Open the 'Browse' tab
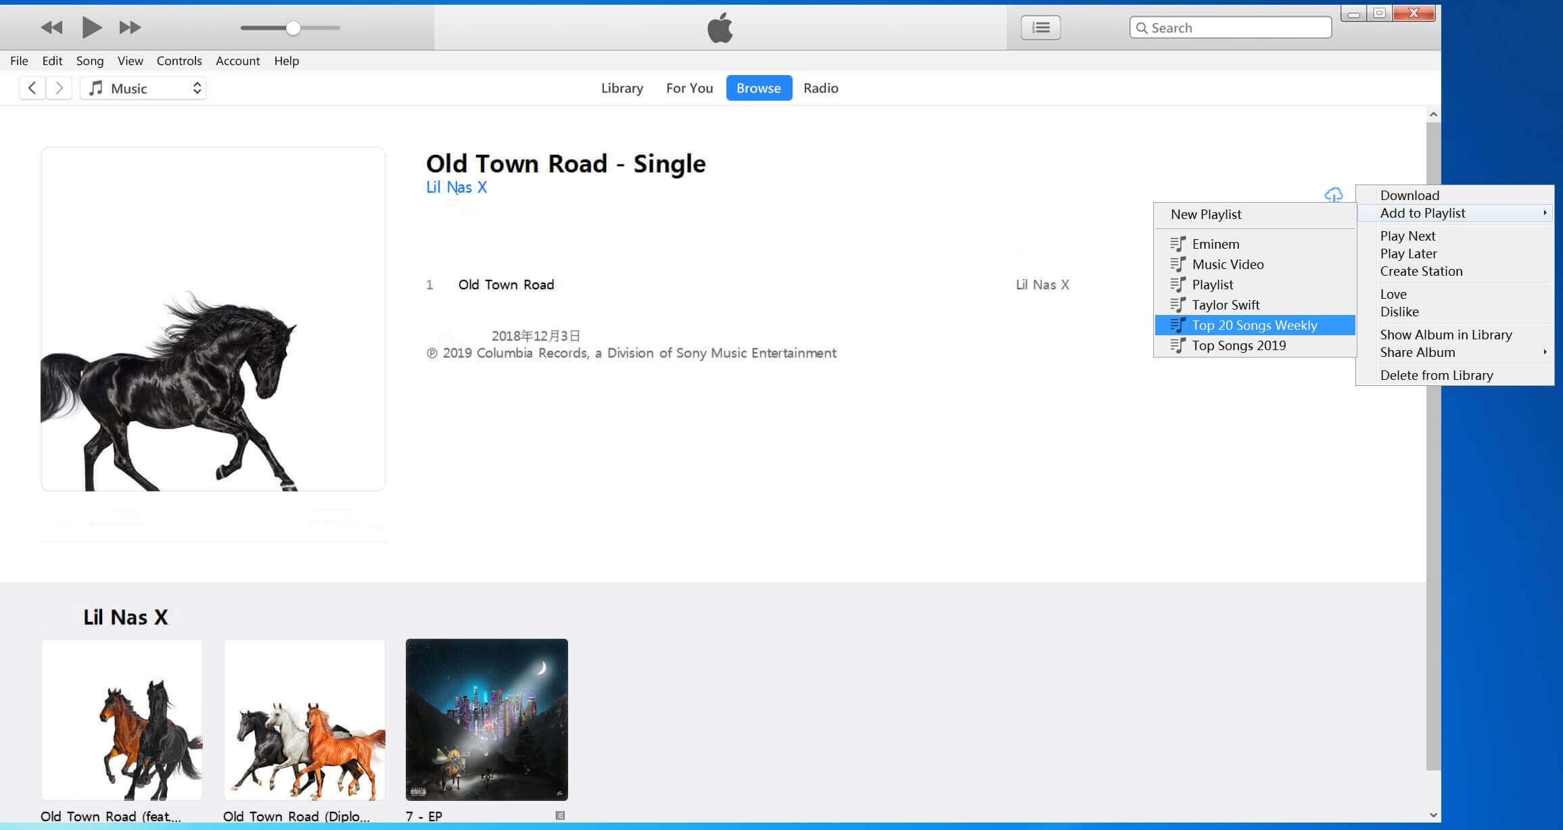The width and height of the screenshot is (1563, 830). (x=757, y=87)
